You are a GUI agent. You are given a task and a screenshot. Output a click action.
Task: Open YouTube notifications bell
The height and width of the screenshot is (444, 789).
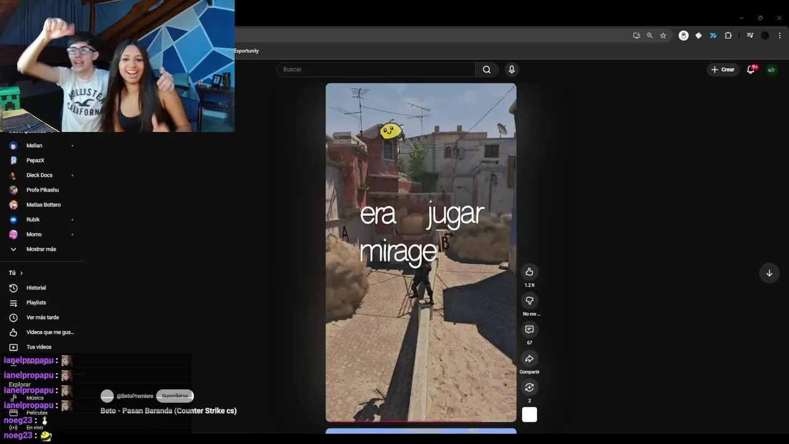(x=751, y=70)
